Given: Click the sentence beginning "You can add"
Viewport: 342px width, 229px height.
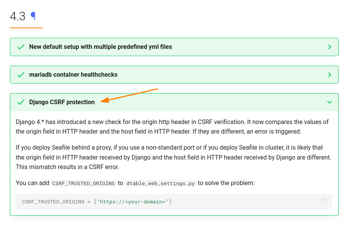Looking at the screenshot, I should [x=33, y=183].
